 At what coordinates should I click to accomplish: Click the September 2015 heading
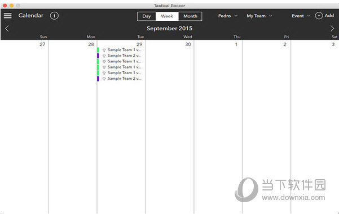pyautogui.click(x=169, y=29)
